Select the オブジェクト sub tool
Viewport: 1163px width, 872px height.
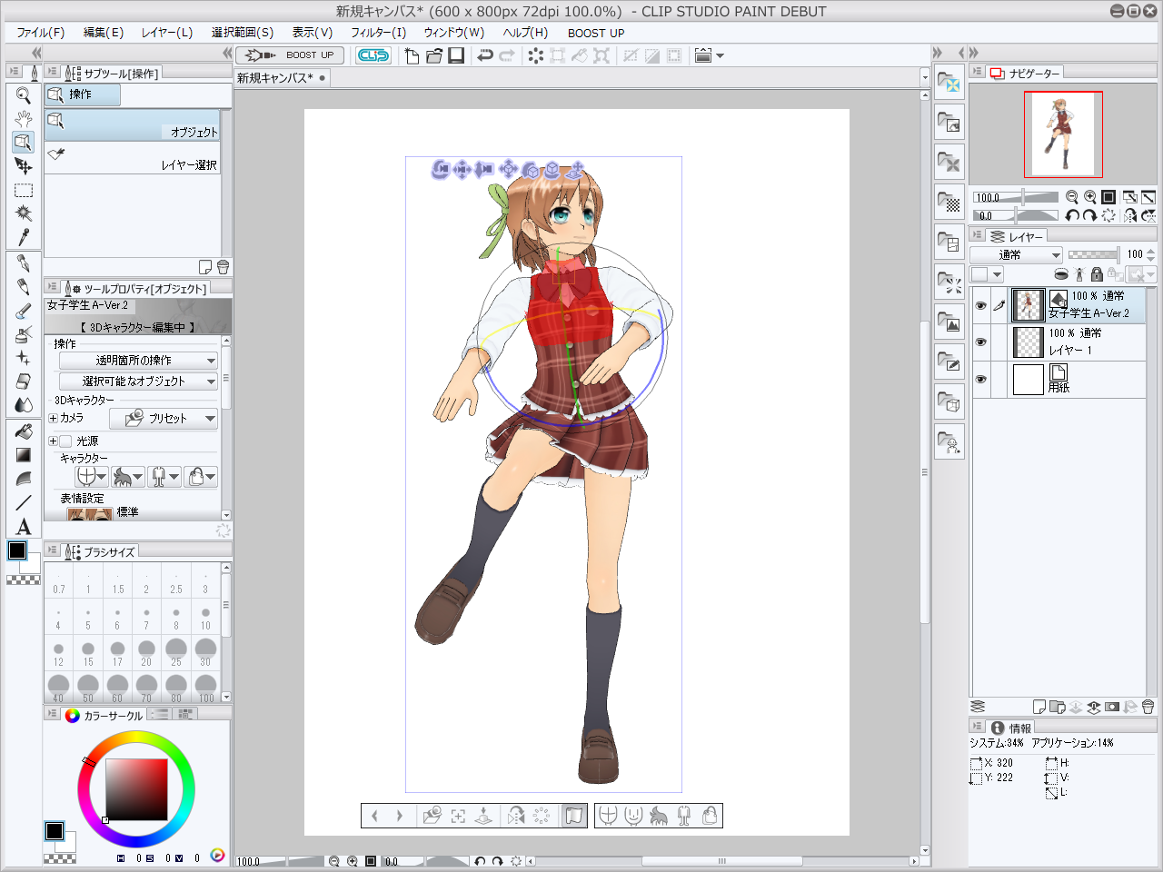coord(133,125)
